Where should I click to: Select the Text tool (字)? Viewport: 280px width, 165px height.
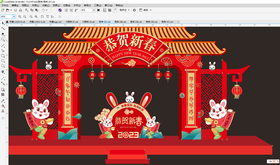click(3, 72)
